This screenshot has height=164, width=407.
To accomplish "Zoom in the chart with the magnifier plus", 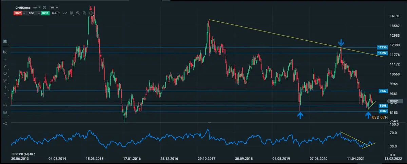I will click(x=84, y=13).
